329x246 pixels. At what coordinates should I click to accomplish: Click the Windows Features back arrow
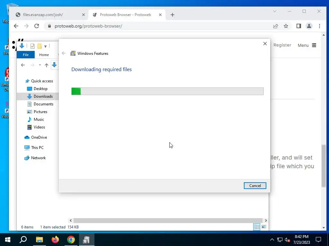(64, 53)
